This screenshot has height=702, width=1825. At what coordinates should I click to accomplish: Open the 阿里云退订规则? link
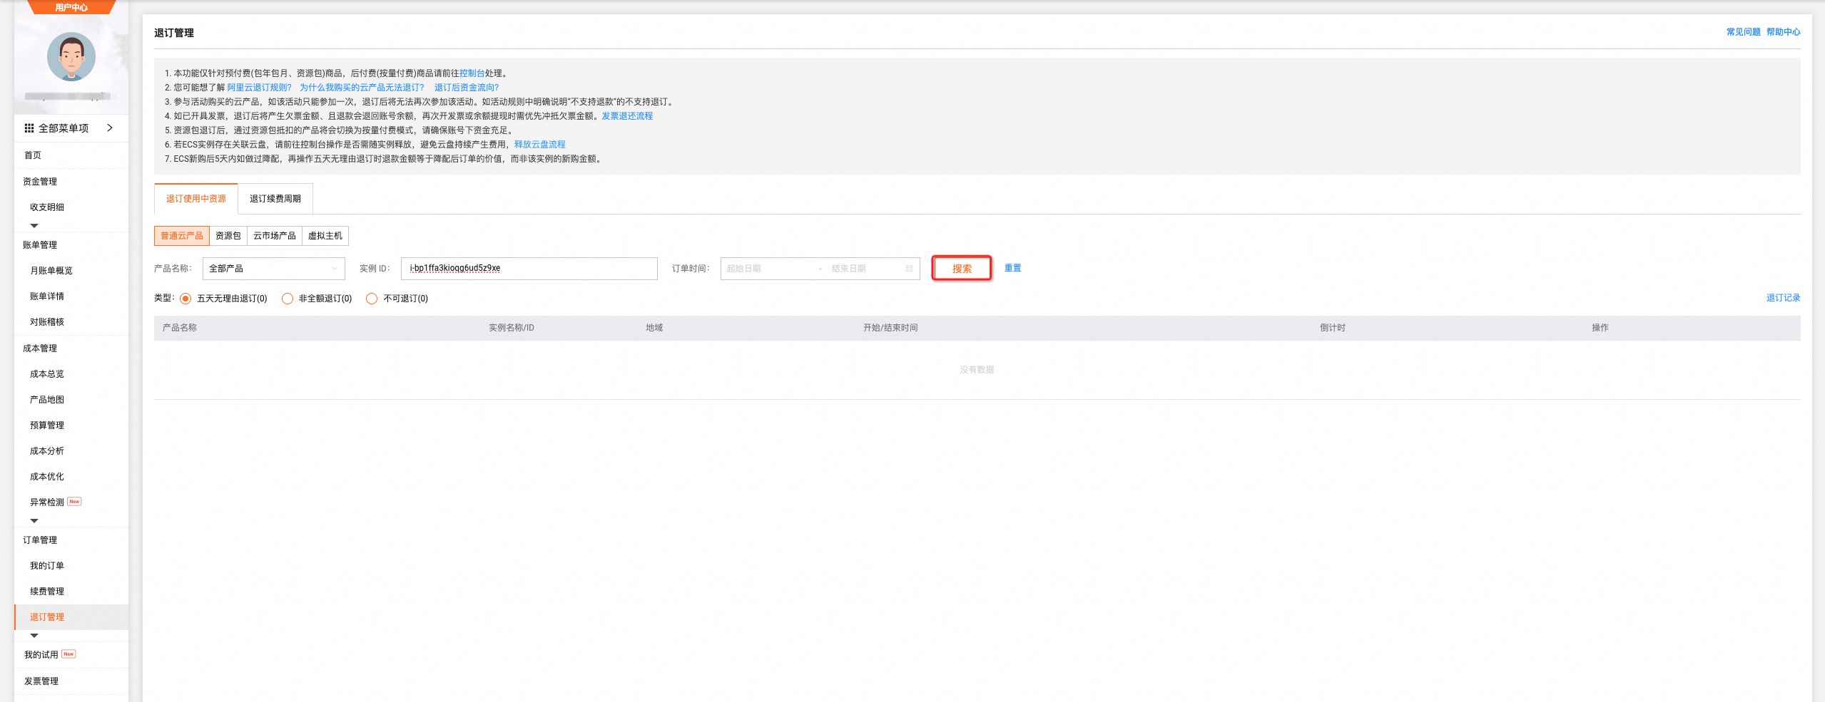259,88
